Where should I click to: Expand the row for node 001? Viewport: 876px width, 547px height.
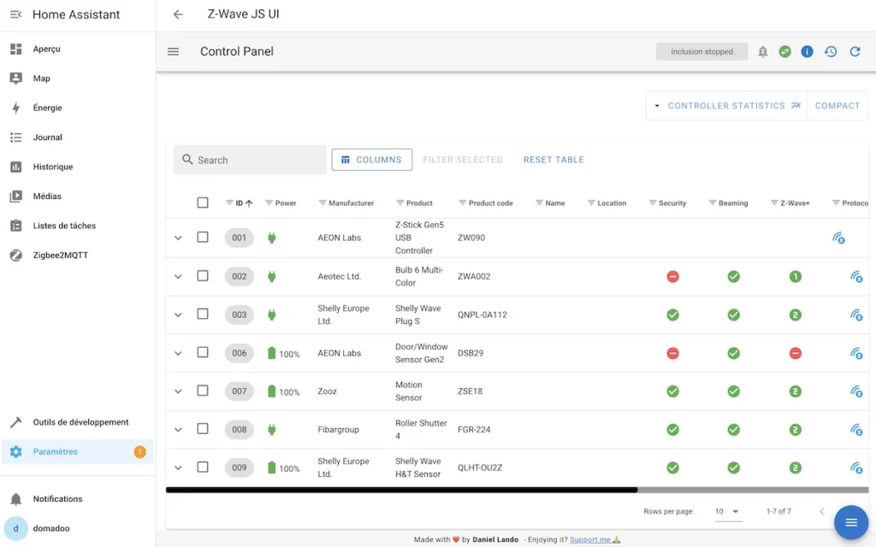[178, 238]
